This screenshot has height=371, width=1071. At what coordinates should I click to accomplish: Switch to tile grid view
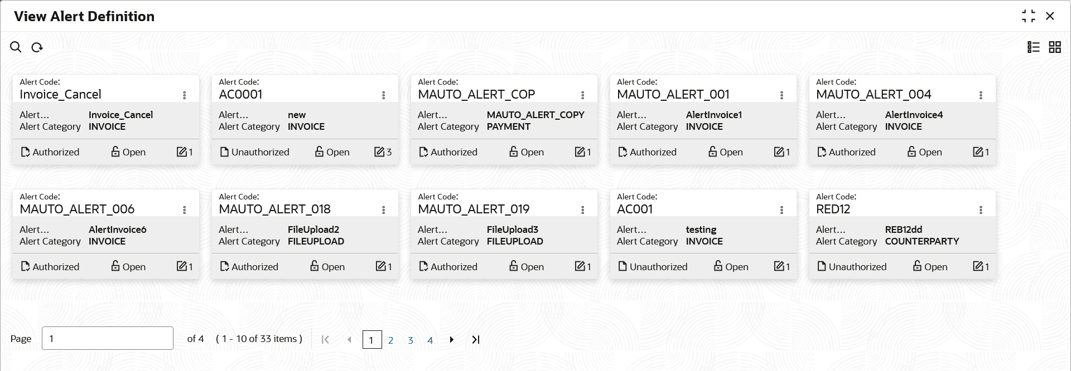click(1055, 47)
